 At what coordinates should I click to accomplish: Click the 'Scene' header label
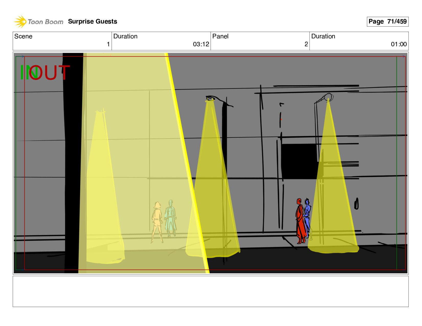[23, 36]
